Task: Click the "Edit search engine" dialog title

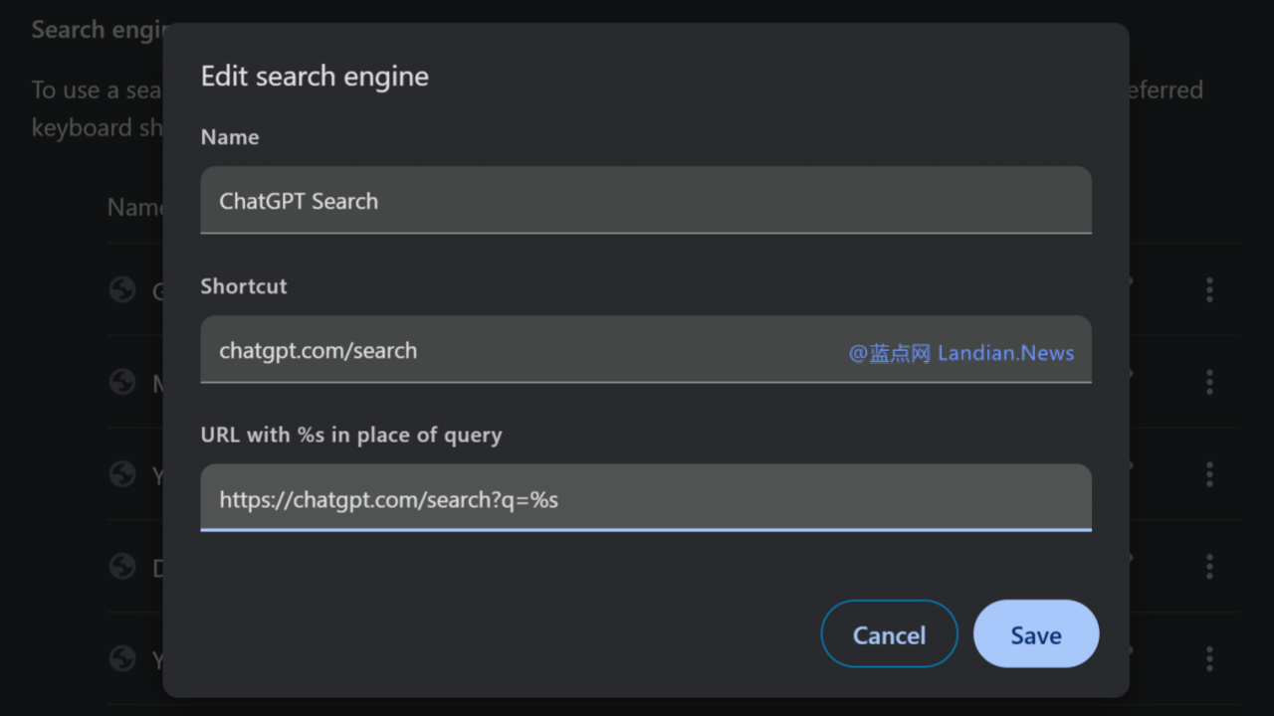Action: pyautogui.click(x=315, y=77)
